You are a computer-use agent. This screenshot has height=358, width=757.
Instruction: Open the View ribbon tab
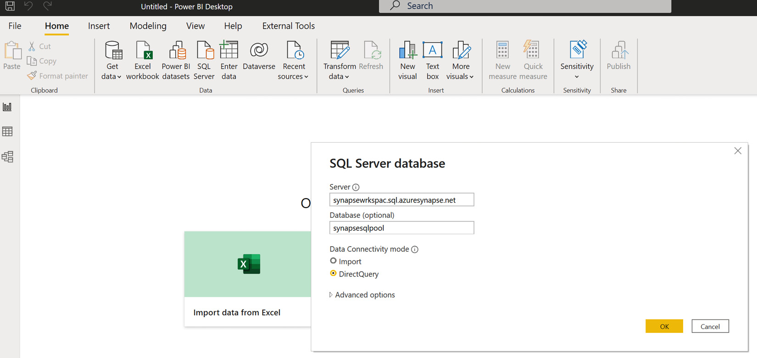tap(195, 26)
